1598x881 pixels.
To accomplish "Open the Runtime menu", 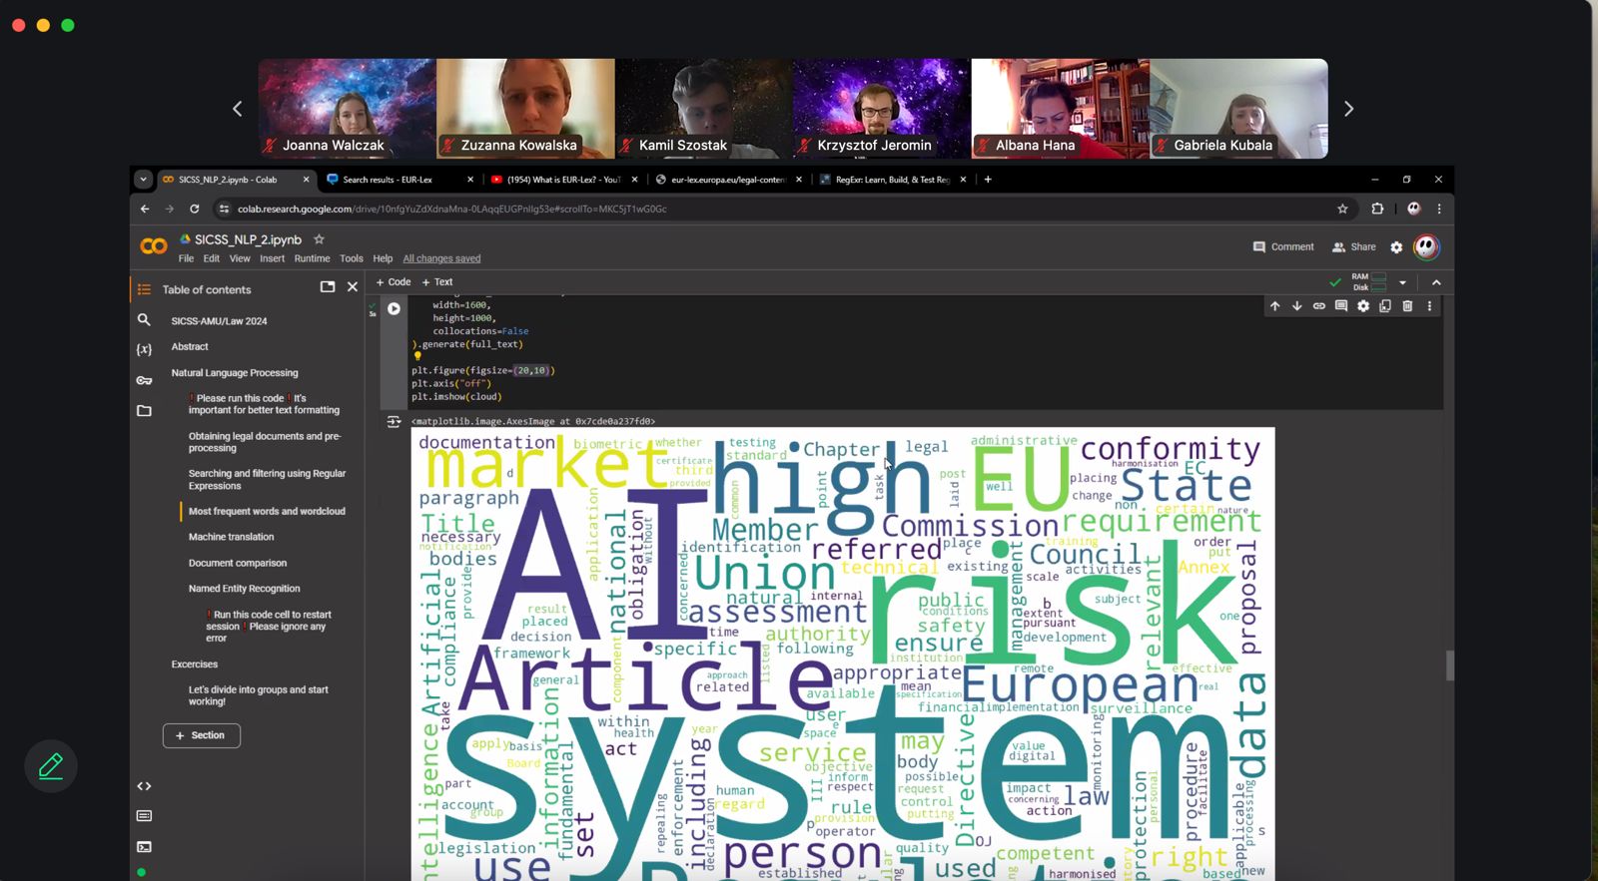I will [x=312, y=258].
